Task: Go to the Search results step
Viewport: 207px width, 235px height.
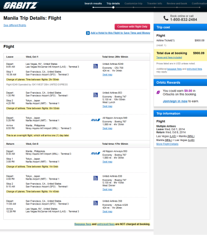Action: pos(93,3)
